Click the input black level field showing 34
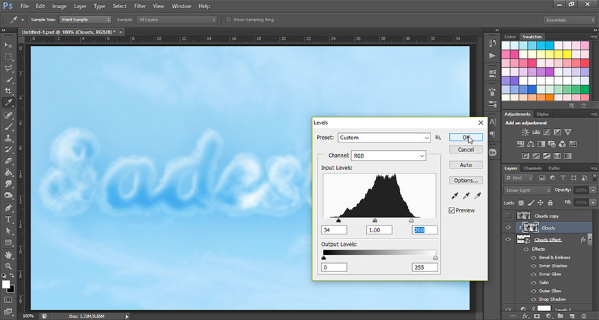The width and height of the screenshot is (599, 320). tap(335, 230)
